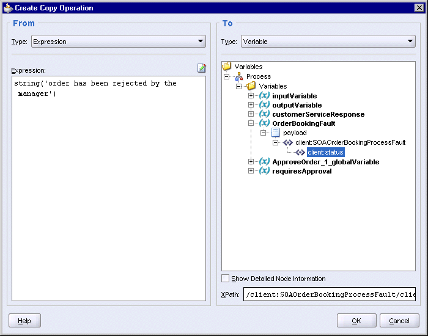Select the ApproveOrder_1_globalVariable tree label
The image size is (428, 336).
pyautogui.click(x=326, y=162)
